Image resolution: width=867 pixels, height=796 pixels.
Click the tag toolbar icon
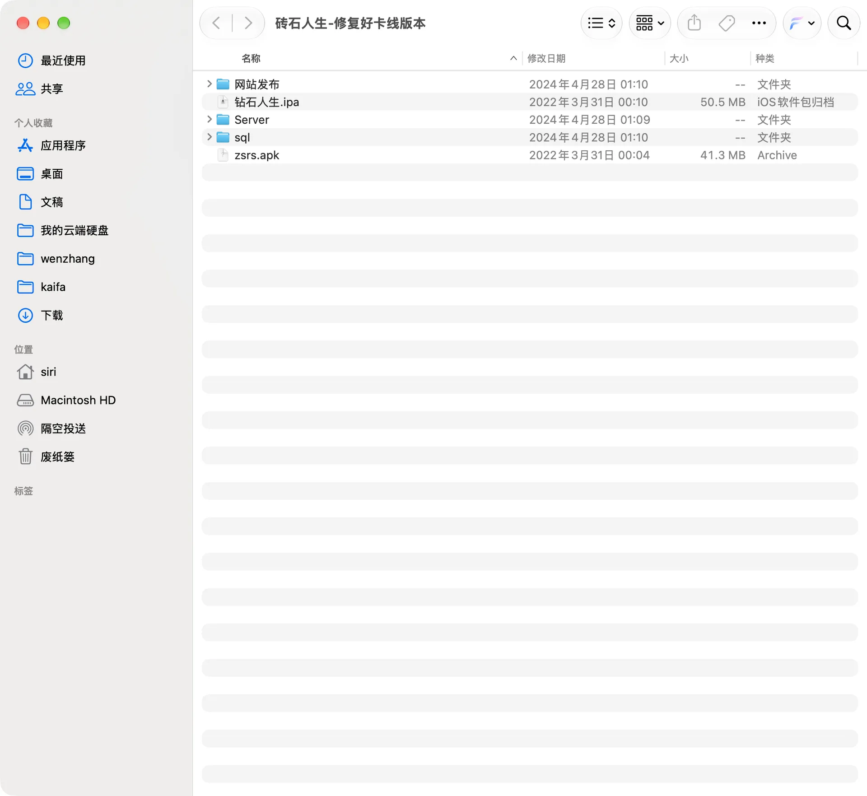727,23
